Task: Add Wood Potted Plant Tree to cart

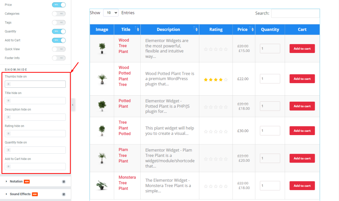Action: [302, 79]
